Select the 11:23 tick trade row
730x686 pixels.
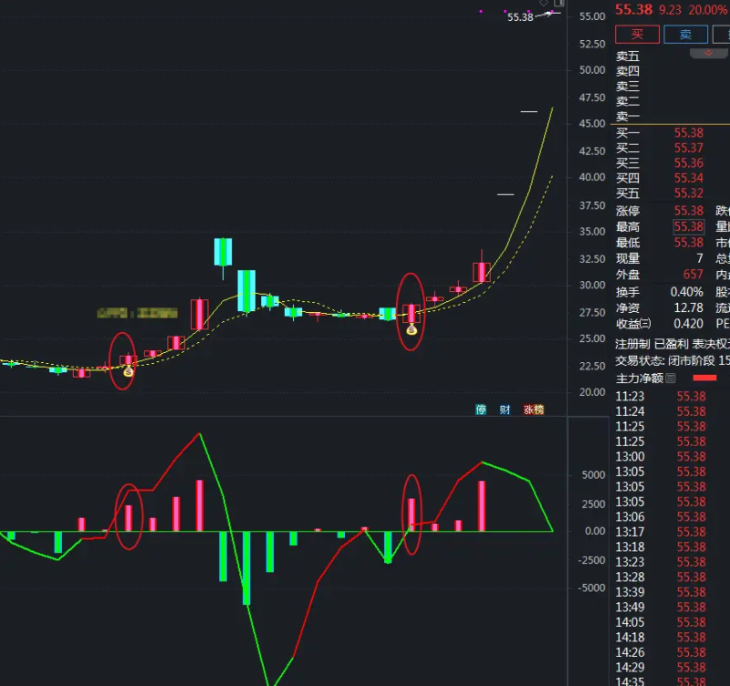point(659,397)
